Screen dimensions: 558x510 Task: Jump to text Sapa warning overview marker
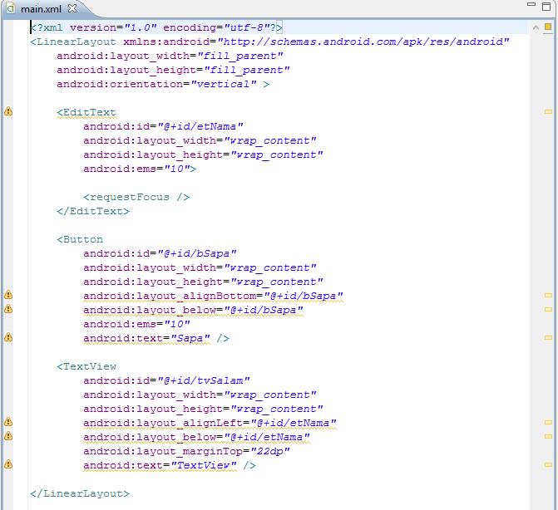pyautogui.click(x=548, y=337)
